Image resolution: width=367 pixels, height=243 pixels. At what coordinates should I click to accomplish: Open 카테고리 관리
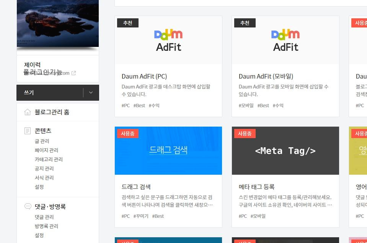click(x=49, y=159)
